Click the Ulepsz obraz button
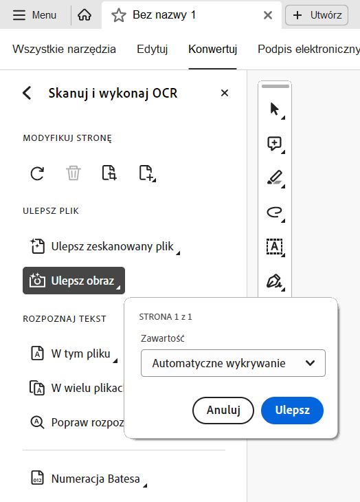This screenshot has height=502, width=360. tap(74, 281)
